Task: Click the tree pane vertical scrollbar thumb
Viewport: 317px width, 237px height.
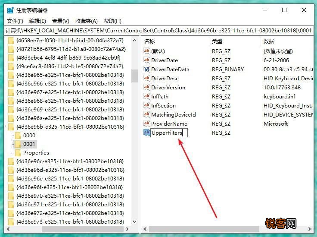Action: point(135,76)
